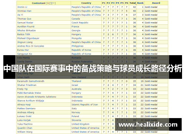Open France country link
The height and width of the screenshot is (134, 185).
(75, 27)
